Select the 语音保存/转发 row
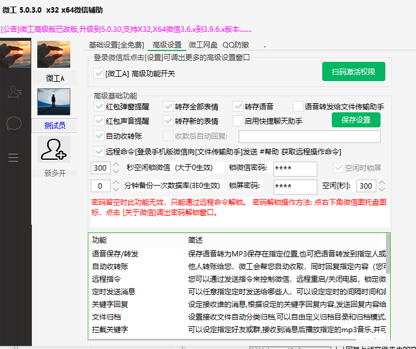 pos(237,254)
